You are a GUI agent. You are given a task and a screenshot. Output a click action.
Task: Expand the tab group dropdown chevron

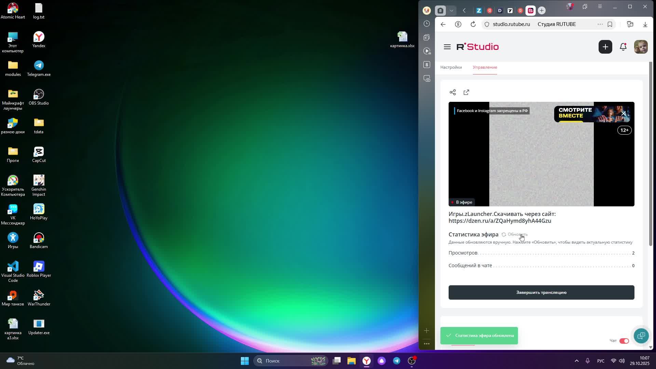click(x=451, y=11)
